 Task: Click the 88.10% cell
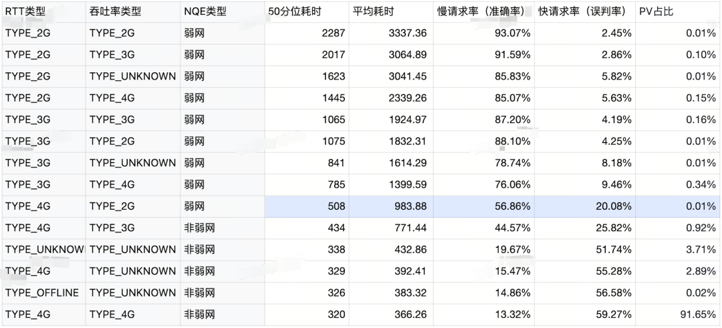click(x=484, y=141)
